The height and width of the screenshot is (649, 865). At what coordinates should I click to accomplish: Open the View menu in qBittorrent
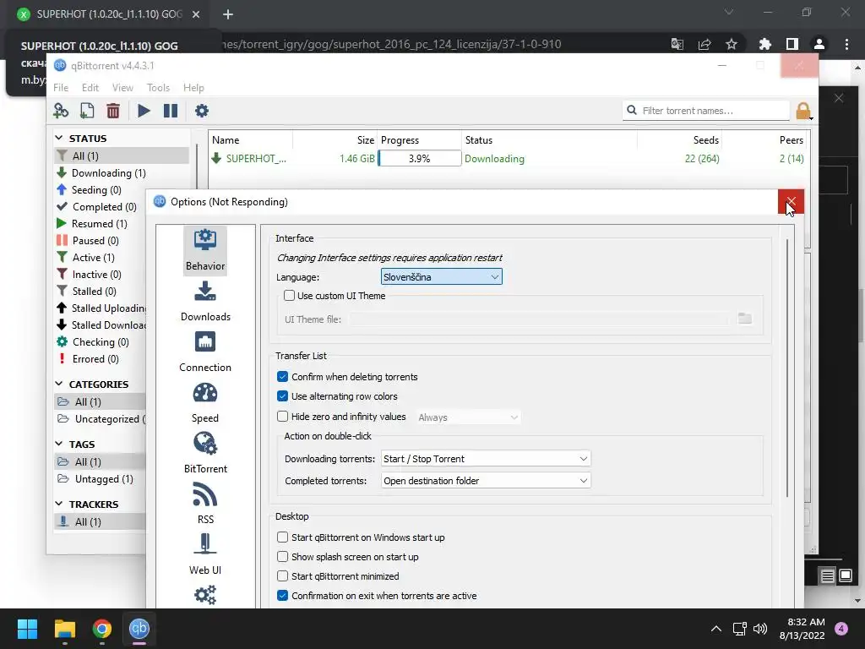pos(122,88)
